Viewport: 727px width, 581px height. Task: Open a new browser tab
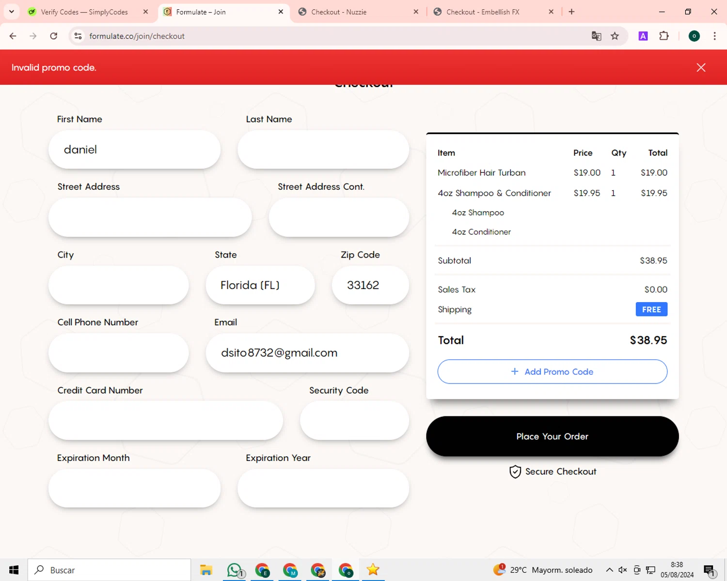coord(571,12)
